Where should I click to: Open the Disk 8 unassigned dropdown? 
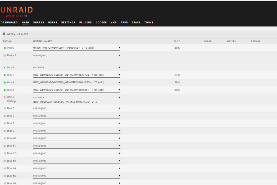76,123
